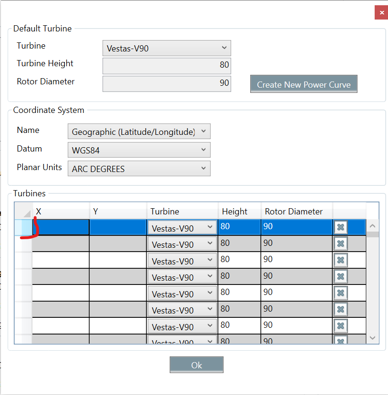The image size is (388, 395).
Task: Click delete icon in fifth turbine row
Action: (340, 293)
